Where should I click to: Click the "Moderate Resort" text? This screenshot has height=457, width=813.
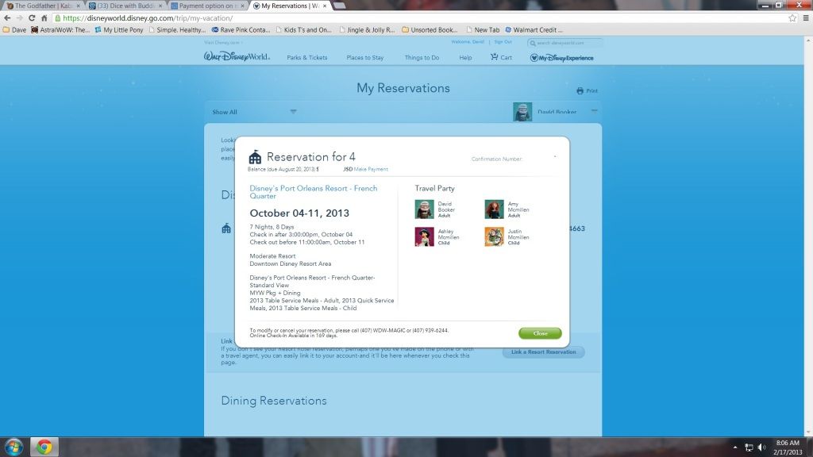click(x=272, y=256)
